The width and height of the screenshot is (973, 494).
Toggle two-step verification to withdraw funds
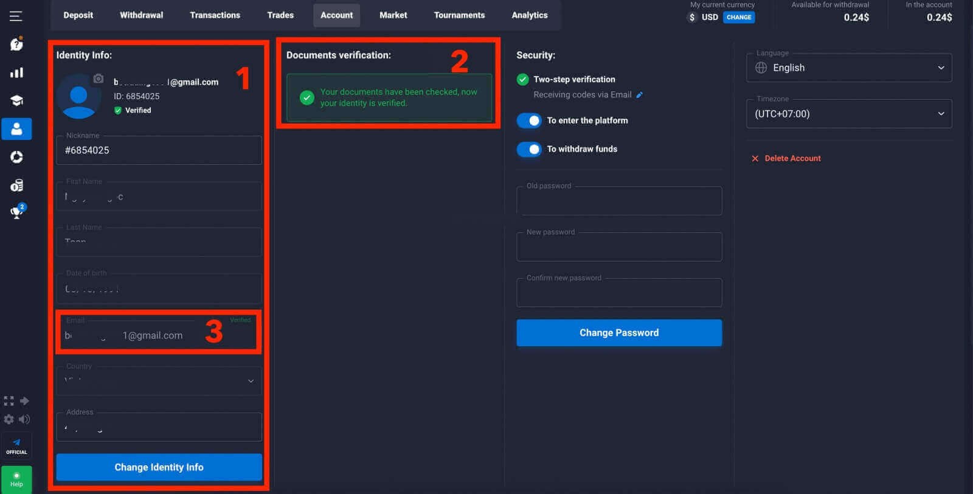pyautogui.click(x=528, y=149)
